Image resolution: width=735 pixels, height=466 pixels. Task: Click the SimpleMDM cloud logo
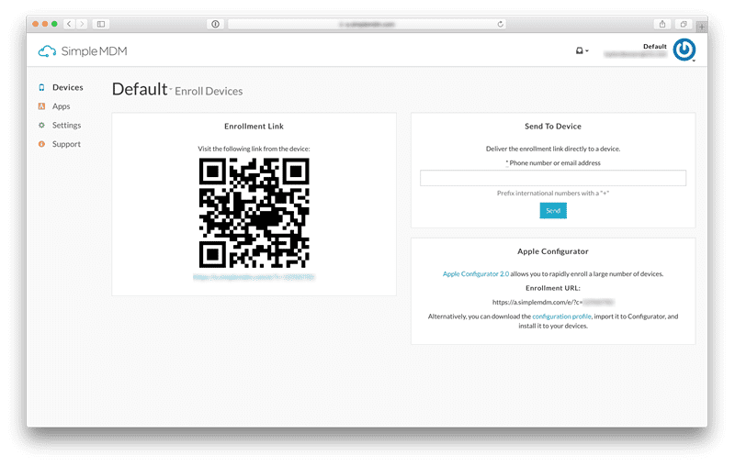(x=83, y=51)
